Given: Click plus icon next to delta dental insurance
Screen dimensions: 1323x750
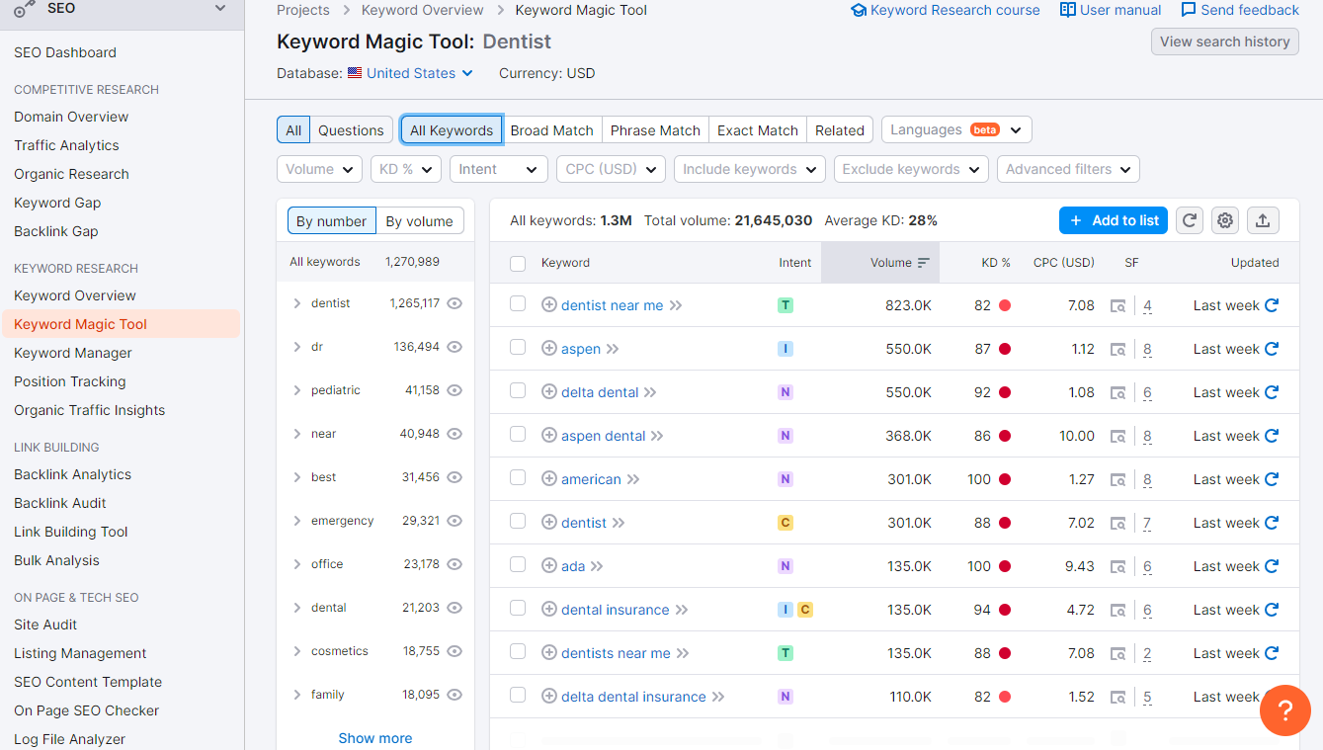Looking at the screenshot, I should [549, 697].
